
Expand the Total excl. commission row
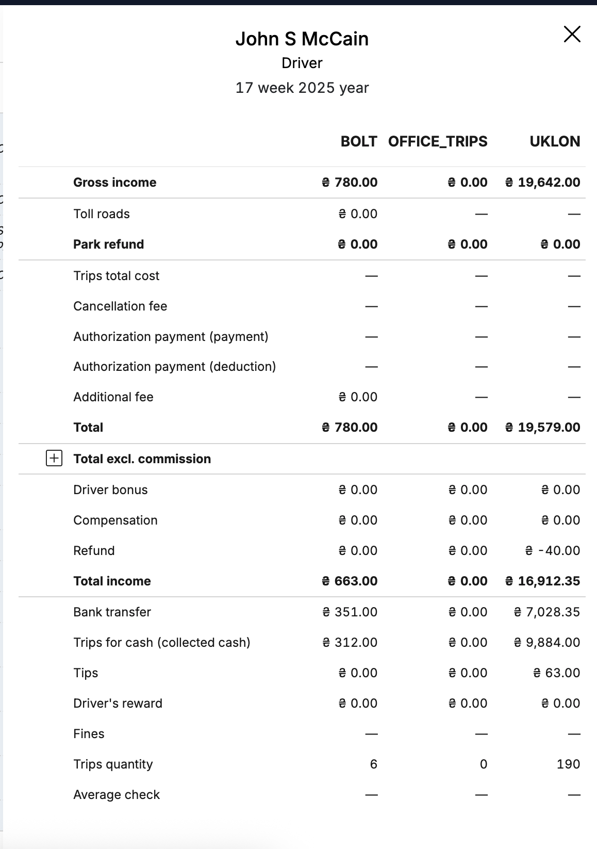click(54, 458)
